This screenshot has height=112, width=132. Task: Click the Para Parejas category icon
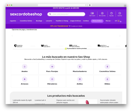point(52,67)
